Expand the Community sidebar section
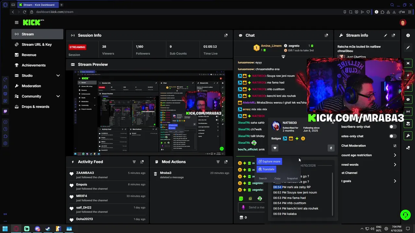This screenshot has width=415, height=233. tap(58, 96)
